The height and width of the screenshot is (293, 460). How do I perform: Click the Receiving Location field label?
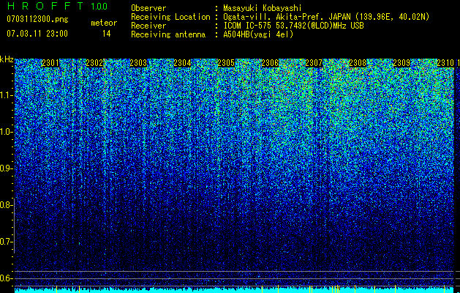click(170, 17)
